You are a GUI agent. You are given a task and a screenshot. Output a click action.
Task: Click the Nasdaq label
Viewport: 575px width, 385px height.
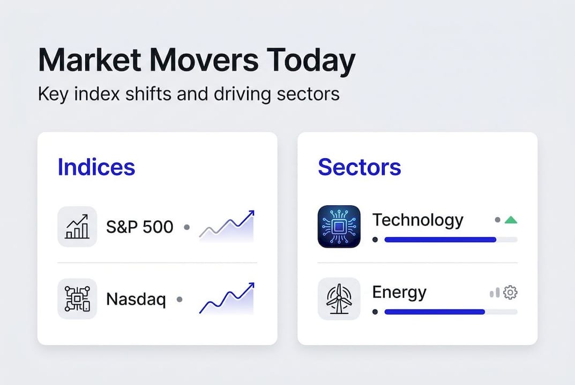point(136,299)
